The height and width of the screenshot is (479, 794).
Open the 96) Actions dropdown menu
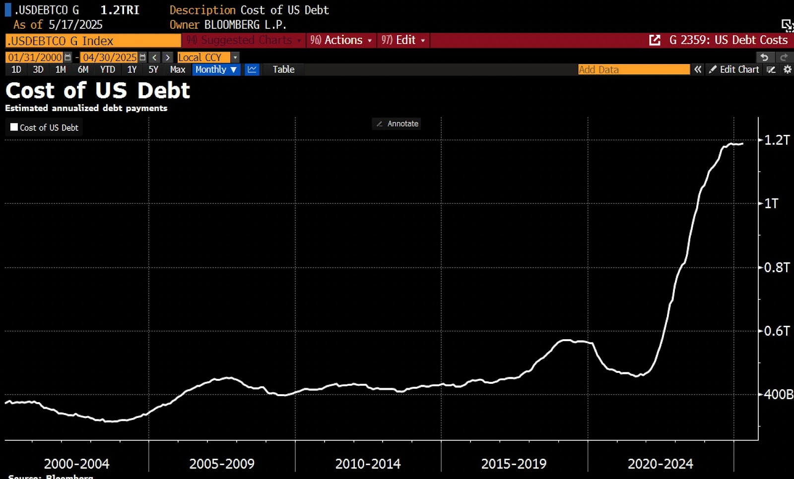(x=341, y=40)
